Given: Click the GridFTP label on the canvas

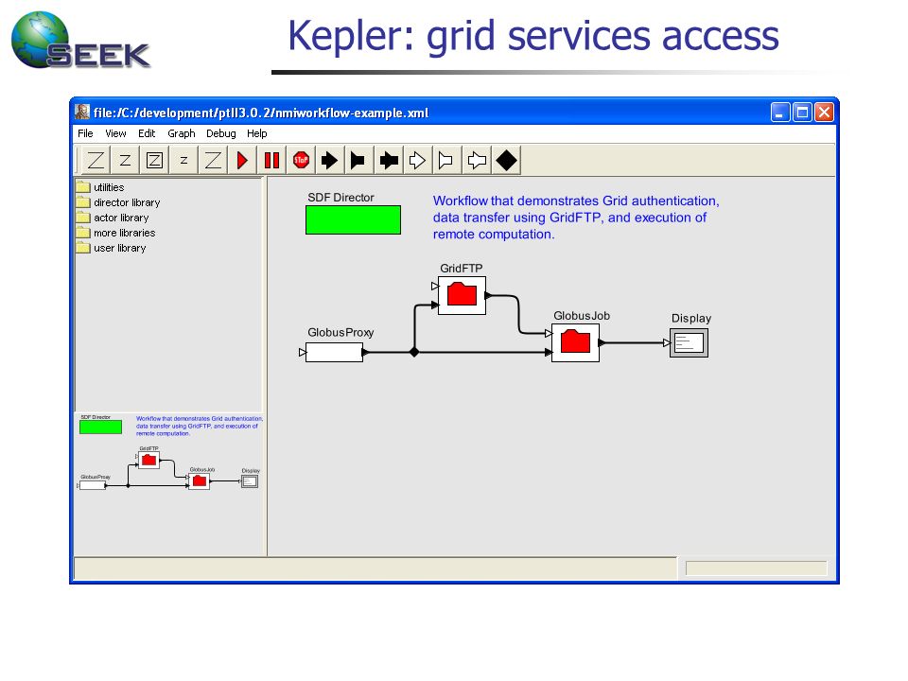Looking at the screenshot, I should [461, 268].
